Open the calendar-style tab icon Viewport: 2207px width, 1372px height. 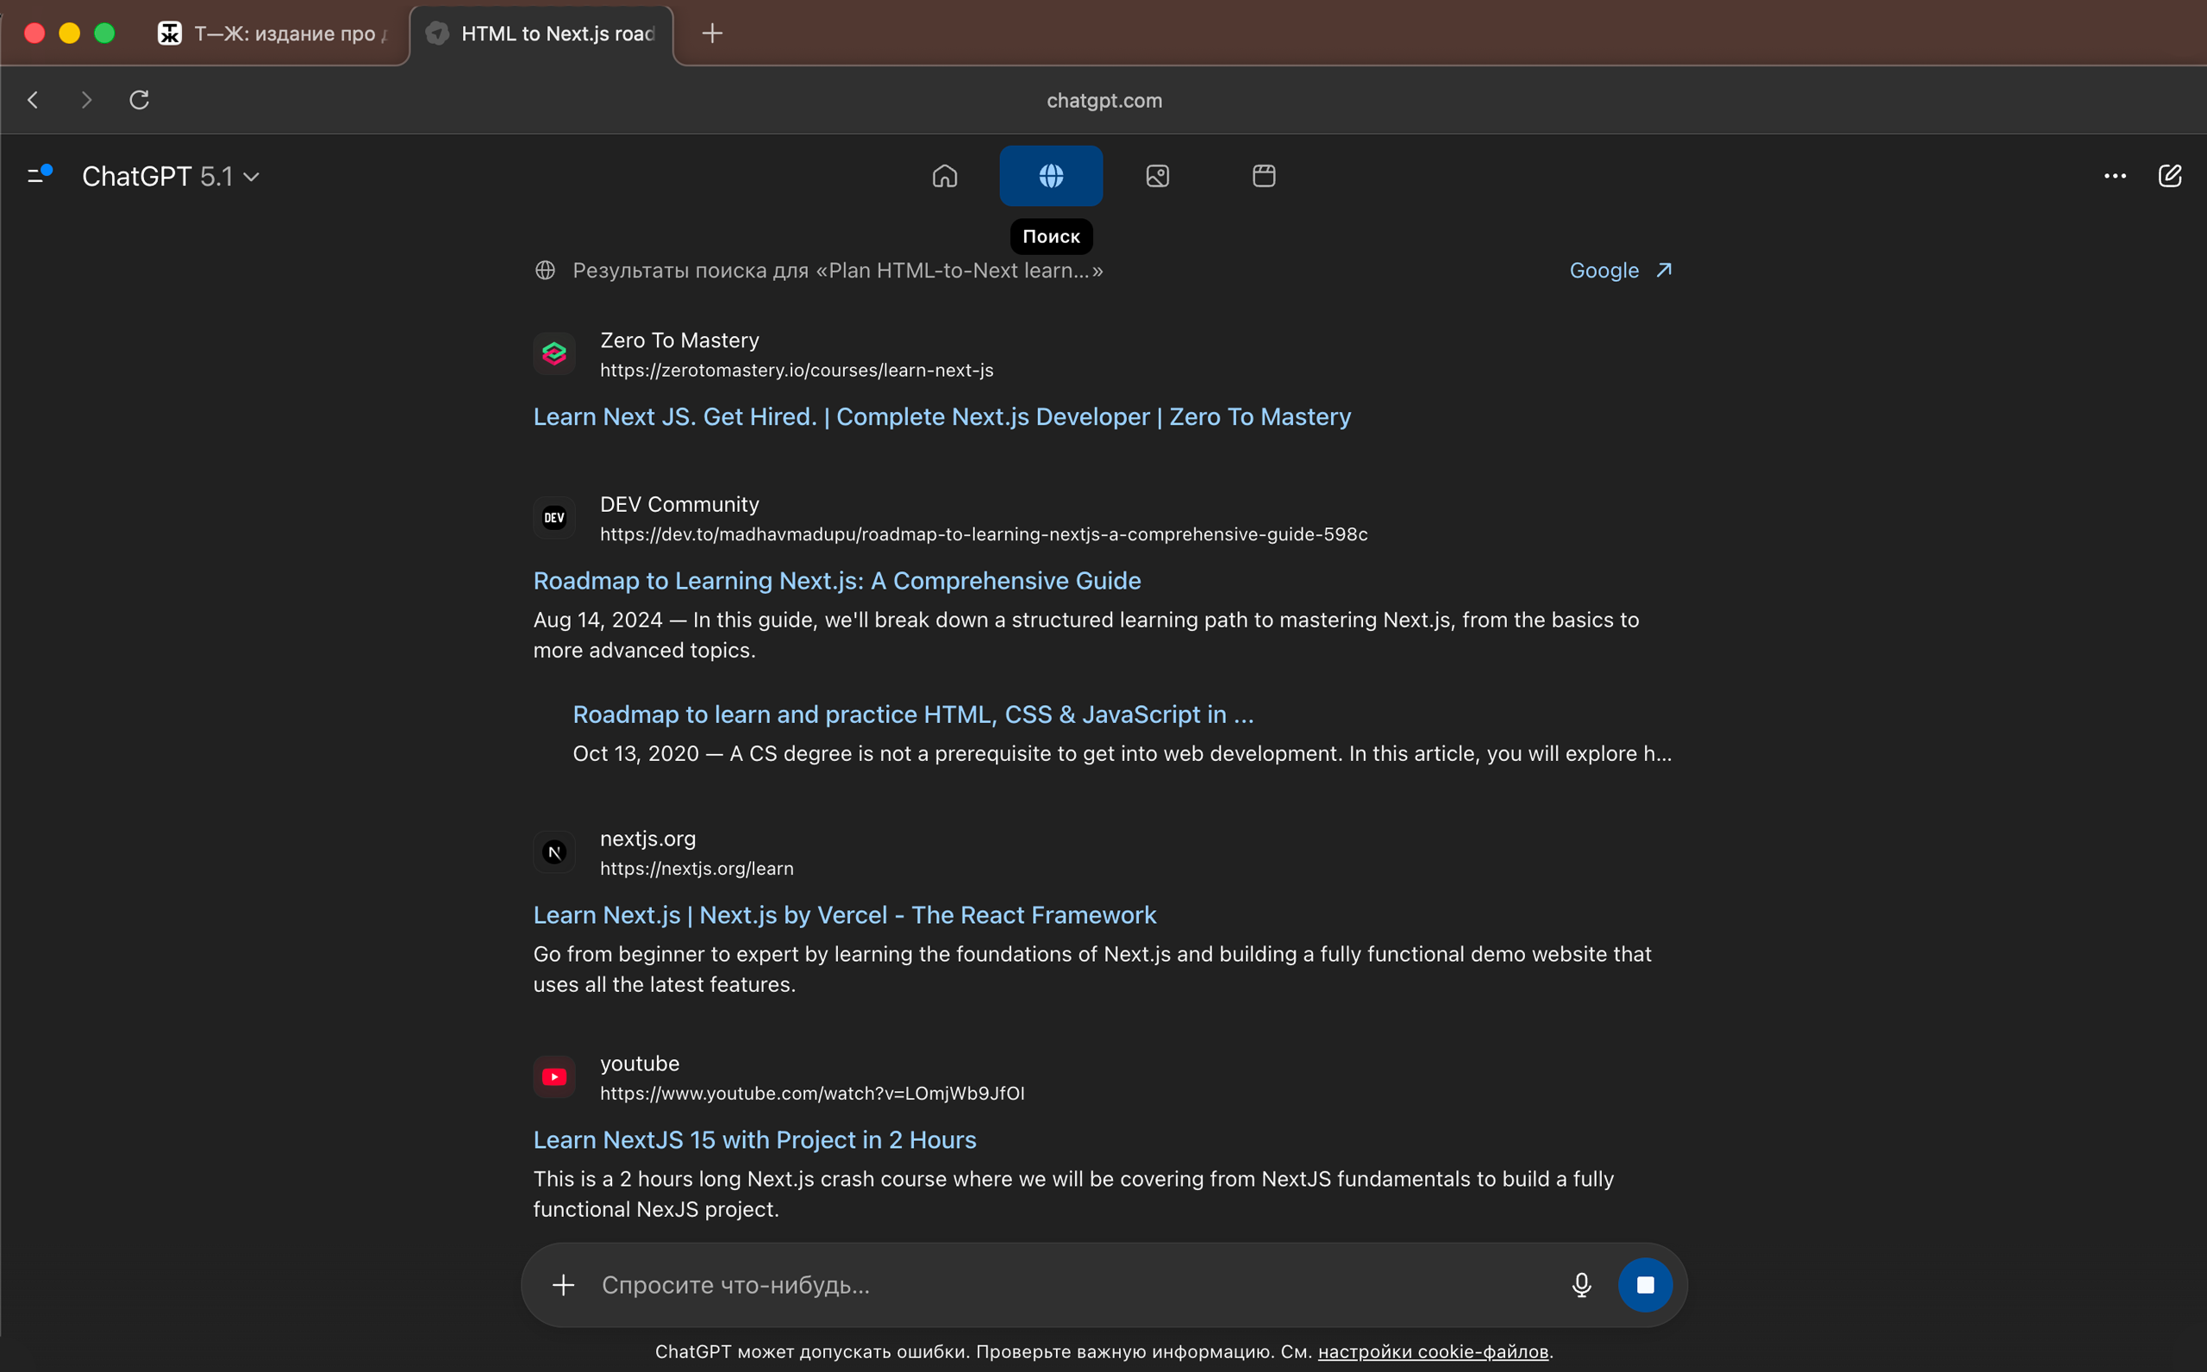coord(1263,176)
